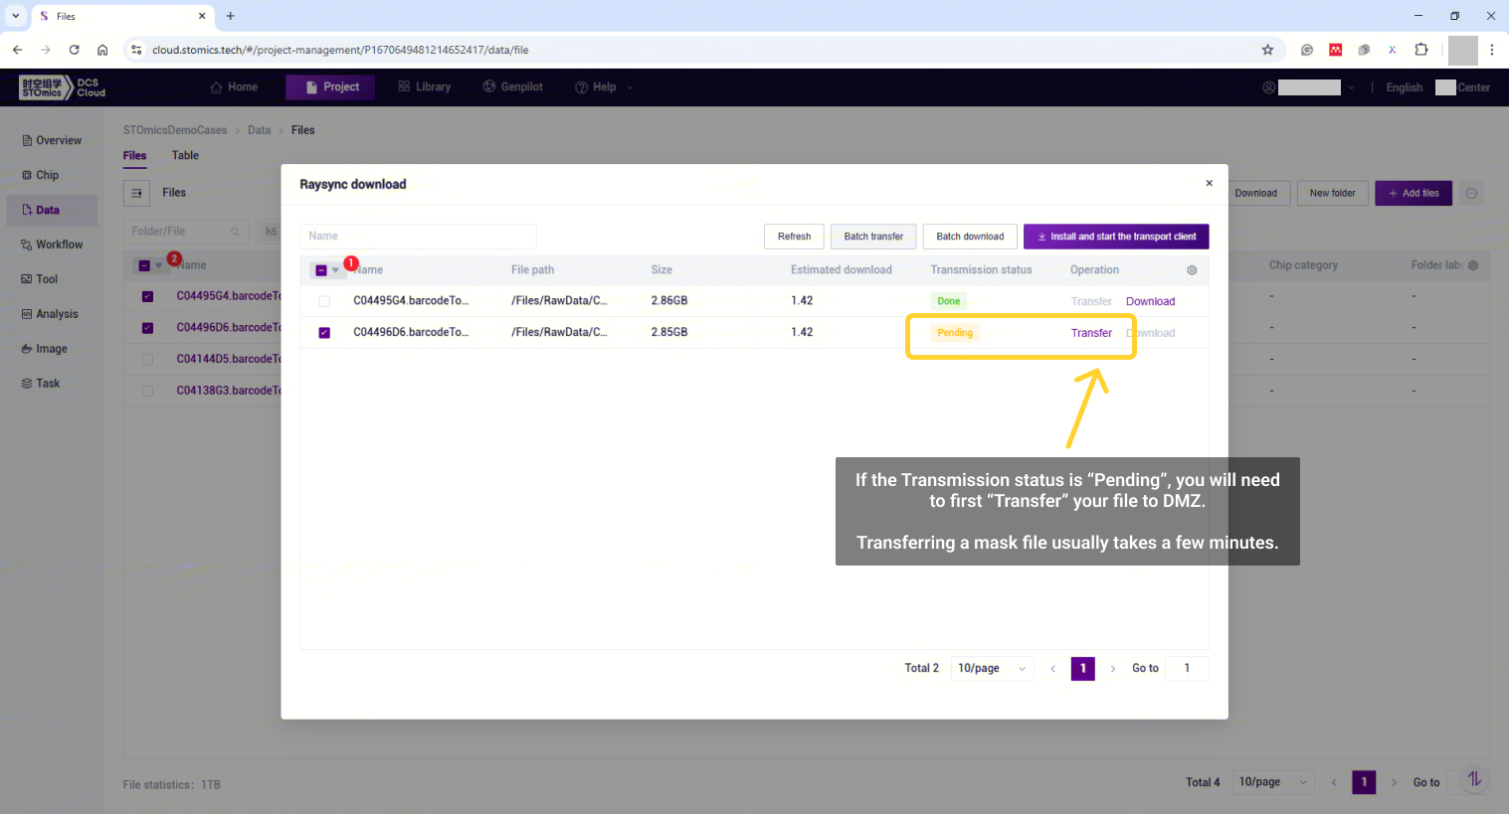Viewport: 1509px width, 814px height.
Task: Go to next page in the dialog pagination
Action: [x=1112, y=669]
